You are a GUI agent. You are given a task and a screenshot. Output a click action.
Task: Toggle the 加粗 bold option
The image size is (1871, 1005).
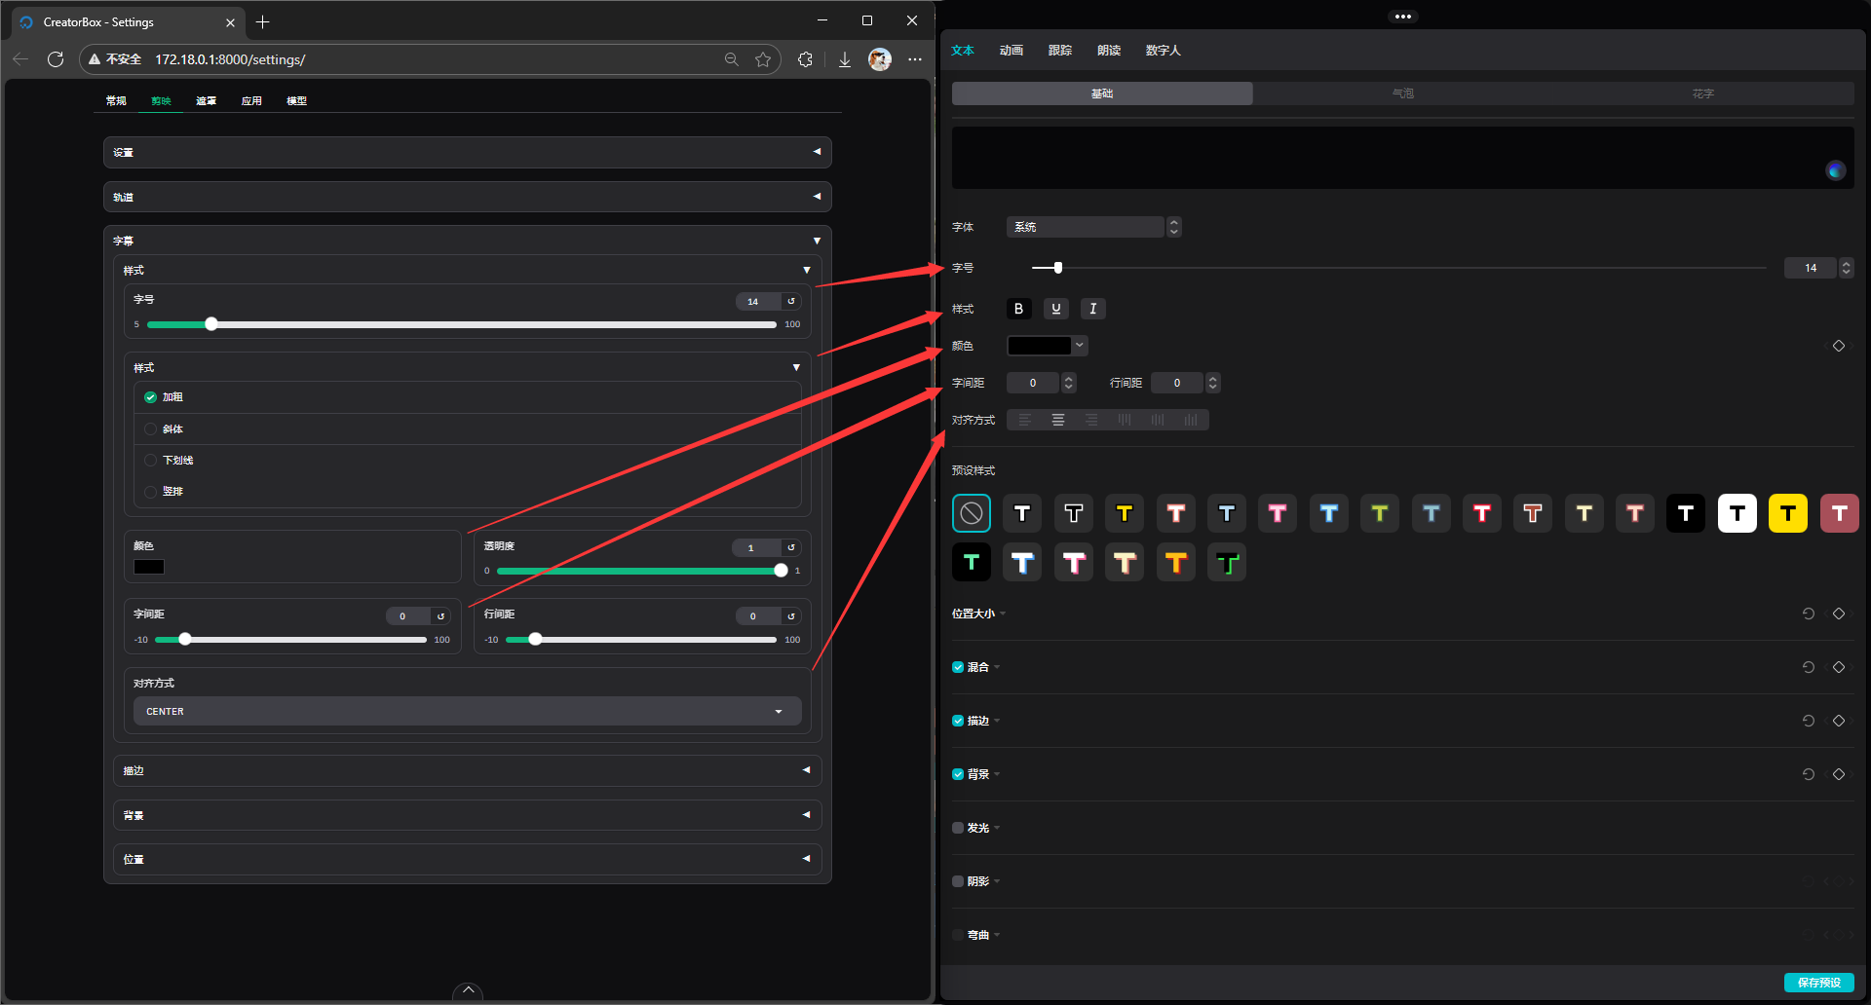[x=150, y=397]
